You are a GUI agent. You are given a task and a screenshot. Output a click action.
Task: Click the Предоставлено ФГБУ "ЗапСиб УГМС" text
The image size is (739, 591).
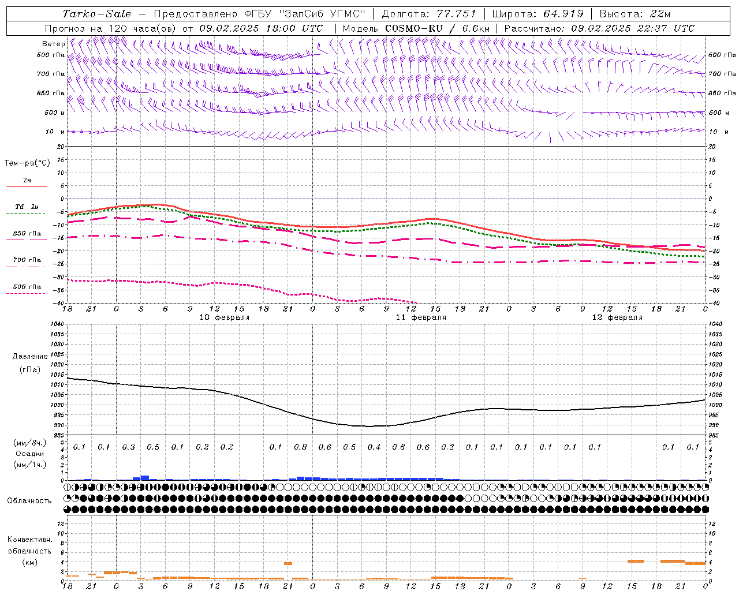260,14
